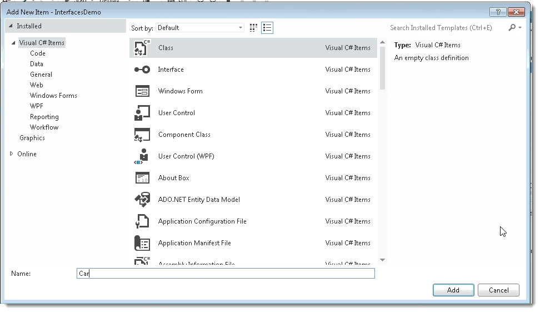This screenshot has width=540, height=312.
Task: Click the 'User Control (WPF)' text
Action: 186,156
